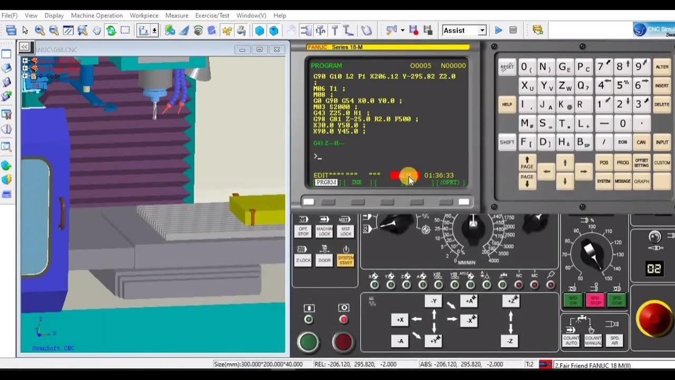Screen dimensions: 675x380
Task: Click the INSERT key on the keypad
Action: pos(662,85)
